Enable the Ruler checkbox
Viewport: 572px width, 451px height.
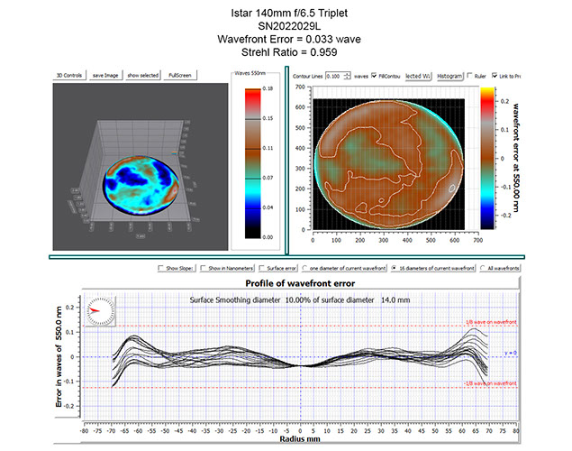[x=470, y=77]
